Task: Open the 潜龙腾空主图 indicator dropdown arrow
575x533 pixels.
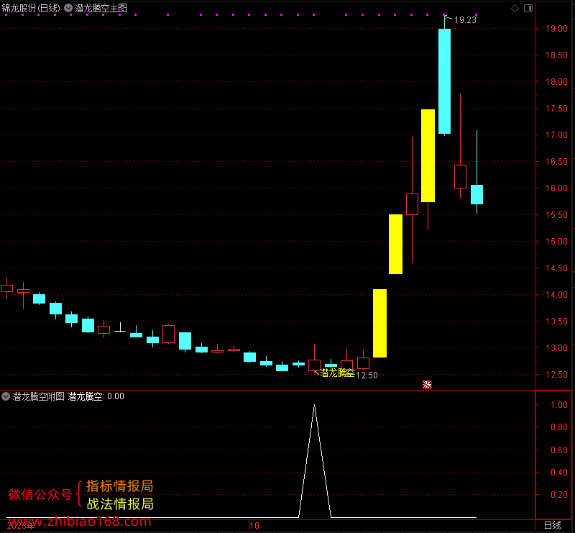Action: pos(68,8)
